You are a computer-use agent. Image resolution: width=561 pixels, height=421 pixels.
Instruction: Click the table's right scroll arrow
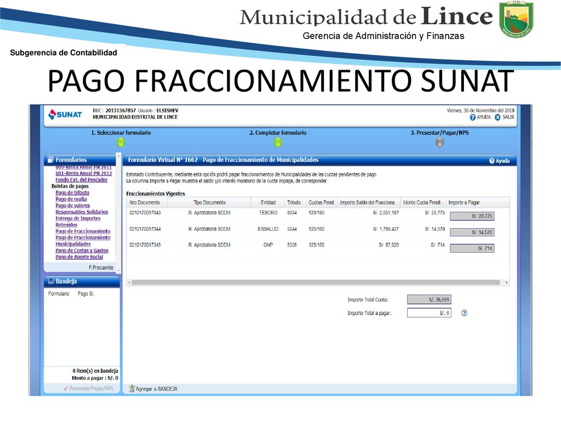[506, 282]
